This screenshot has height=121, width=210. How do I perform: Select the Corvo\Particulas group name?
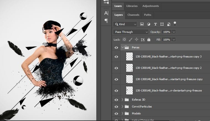142,107
